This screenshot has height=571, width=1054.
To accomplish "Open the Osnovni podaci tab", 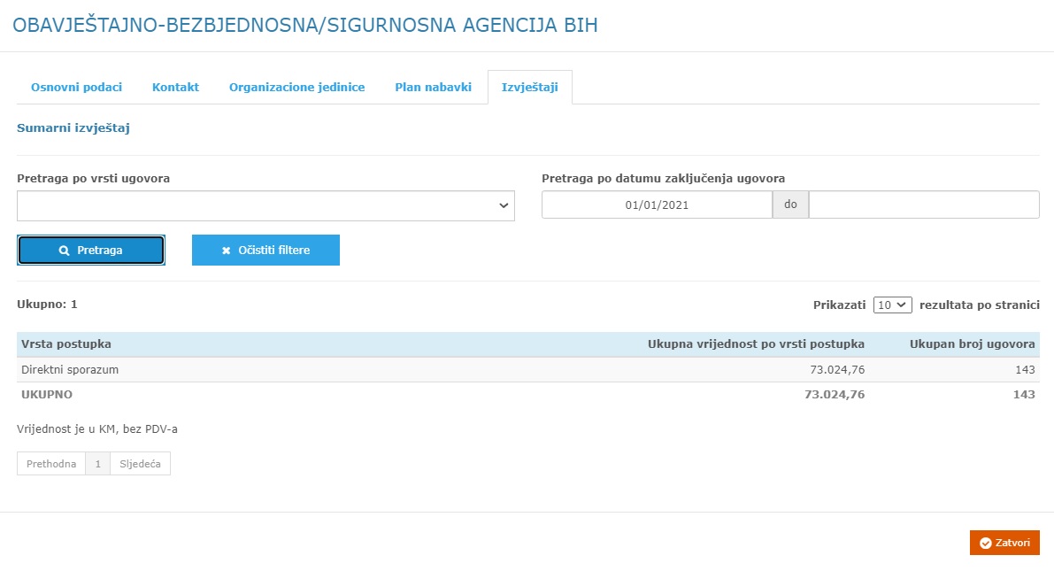I will (77, 87).
